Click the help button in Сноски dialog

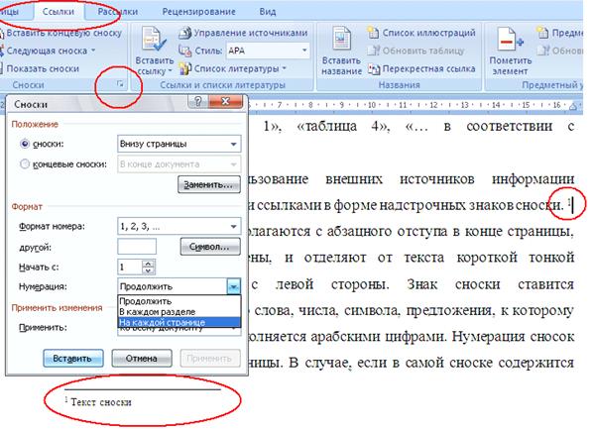coord(197,102)
